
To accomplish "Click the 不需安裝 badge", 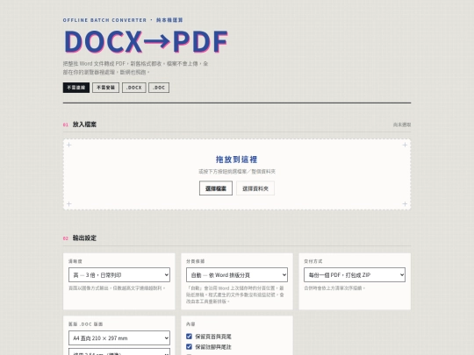I will click(105, 88).
